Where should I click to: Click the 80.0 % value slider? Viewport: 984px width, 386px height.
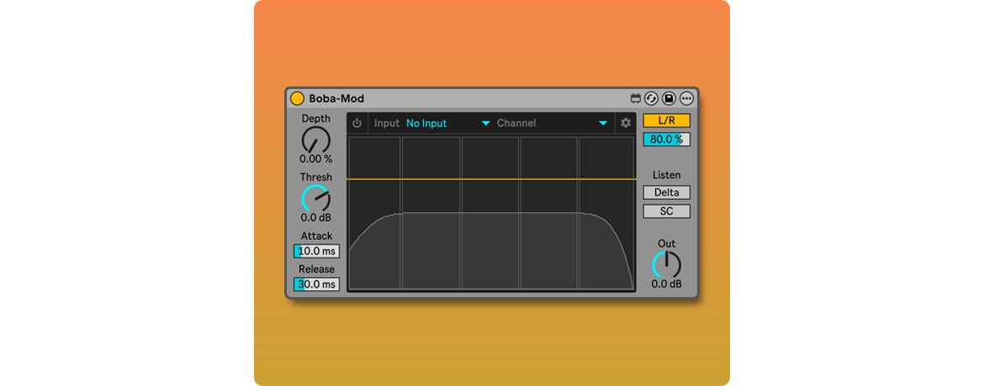pyautogui.click(x=666, y=139)
